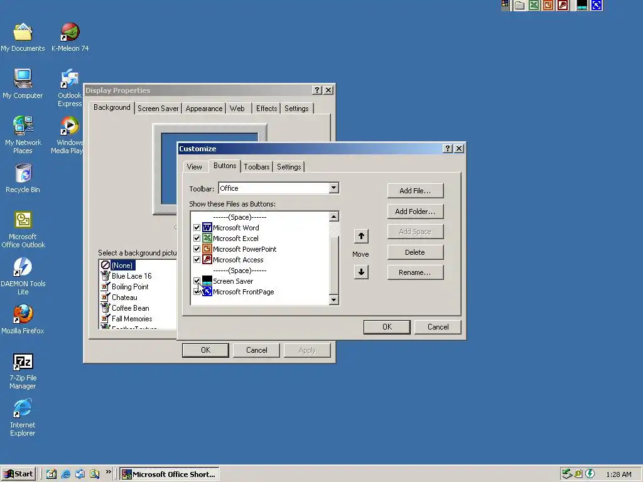Viewport: 643px width, 482px height.
Task: Click Cancel in Display Properties window
Action: (x=257, y=350)
